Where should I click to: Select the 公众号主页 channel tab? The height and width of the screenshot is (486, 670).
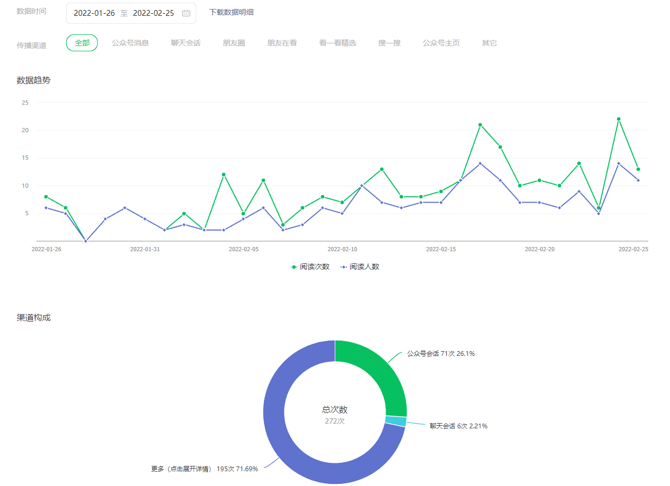(441, 43)
